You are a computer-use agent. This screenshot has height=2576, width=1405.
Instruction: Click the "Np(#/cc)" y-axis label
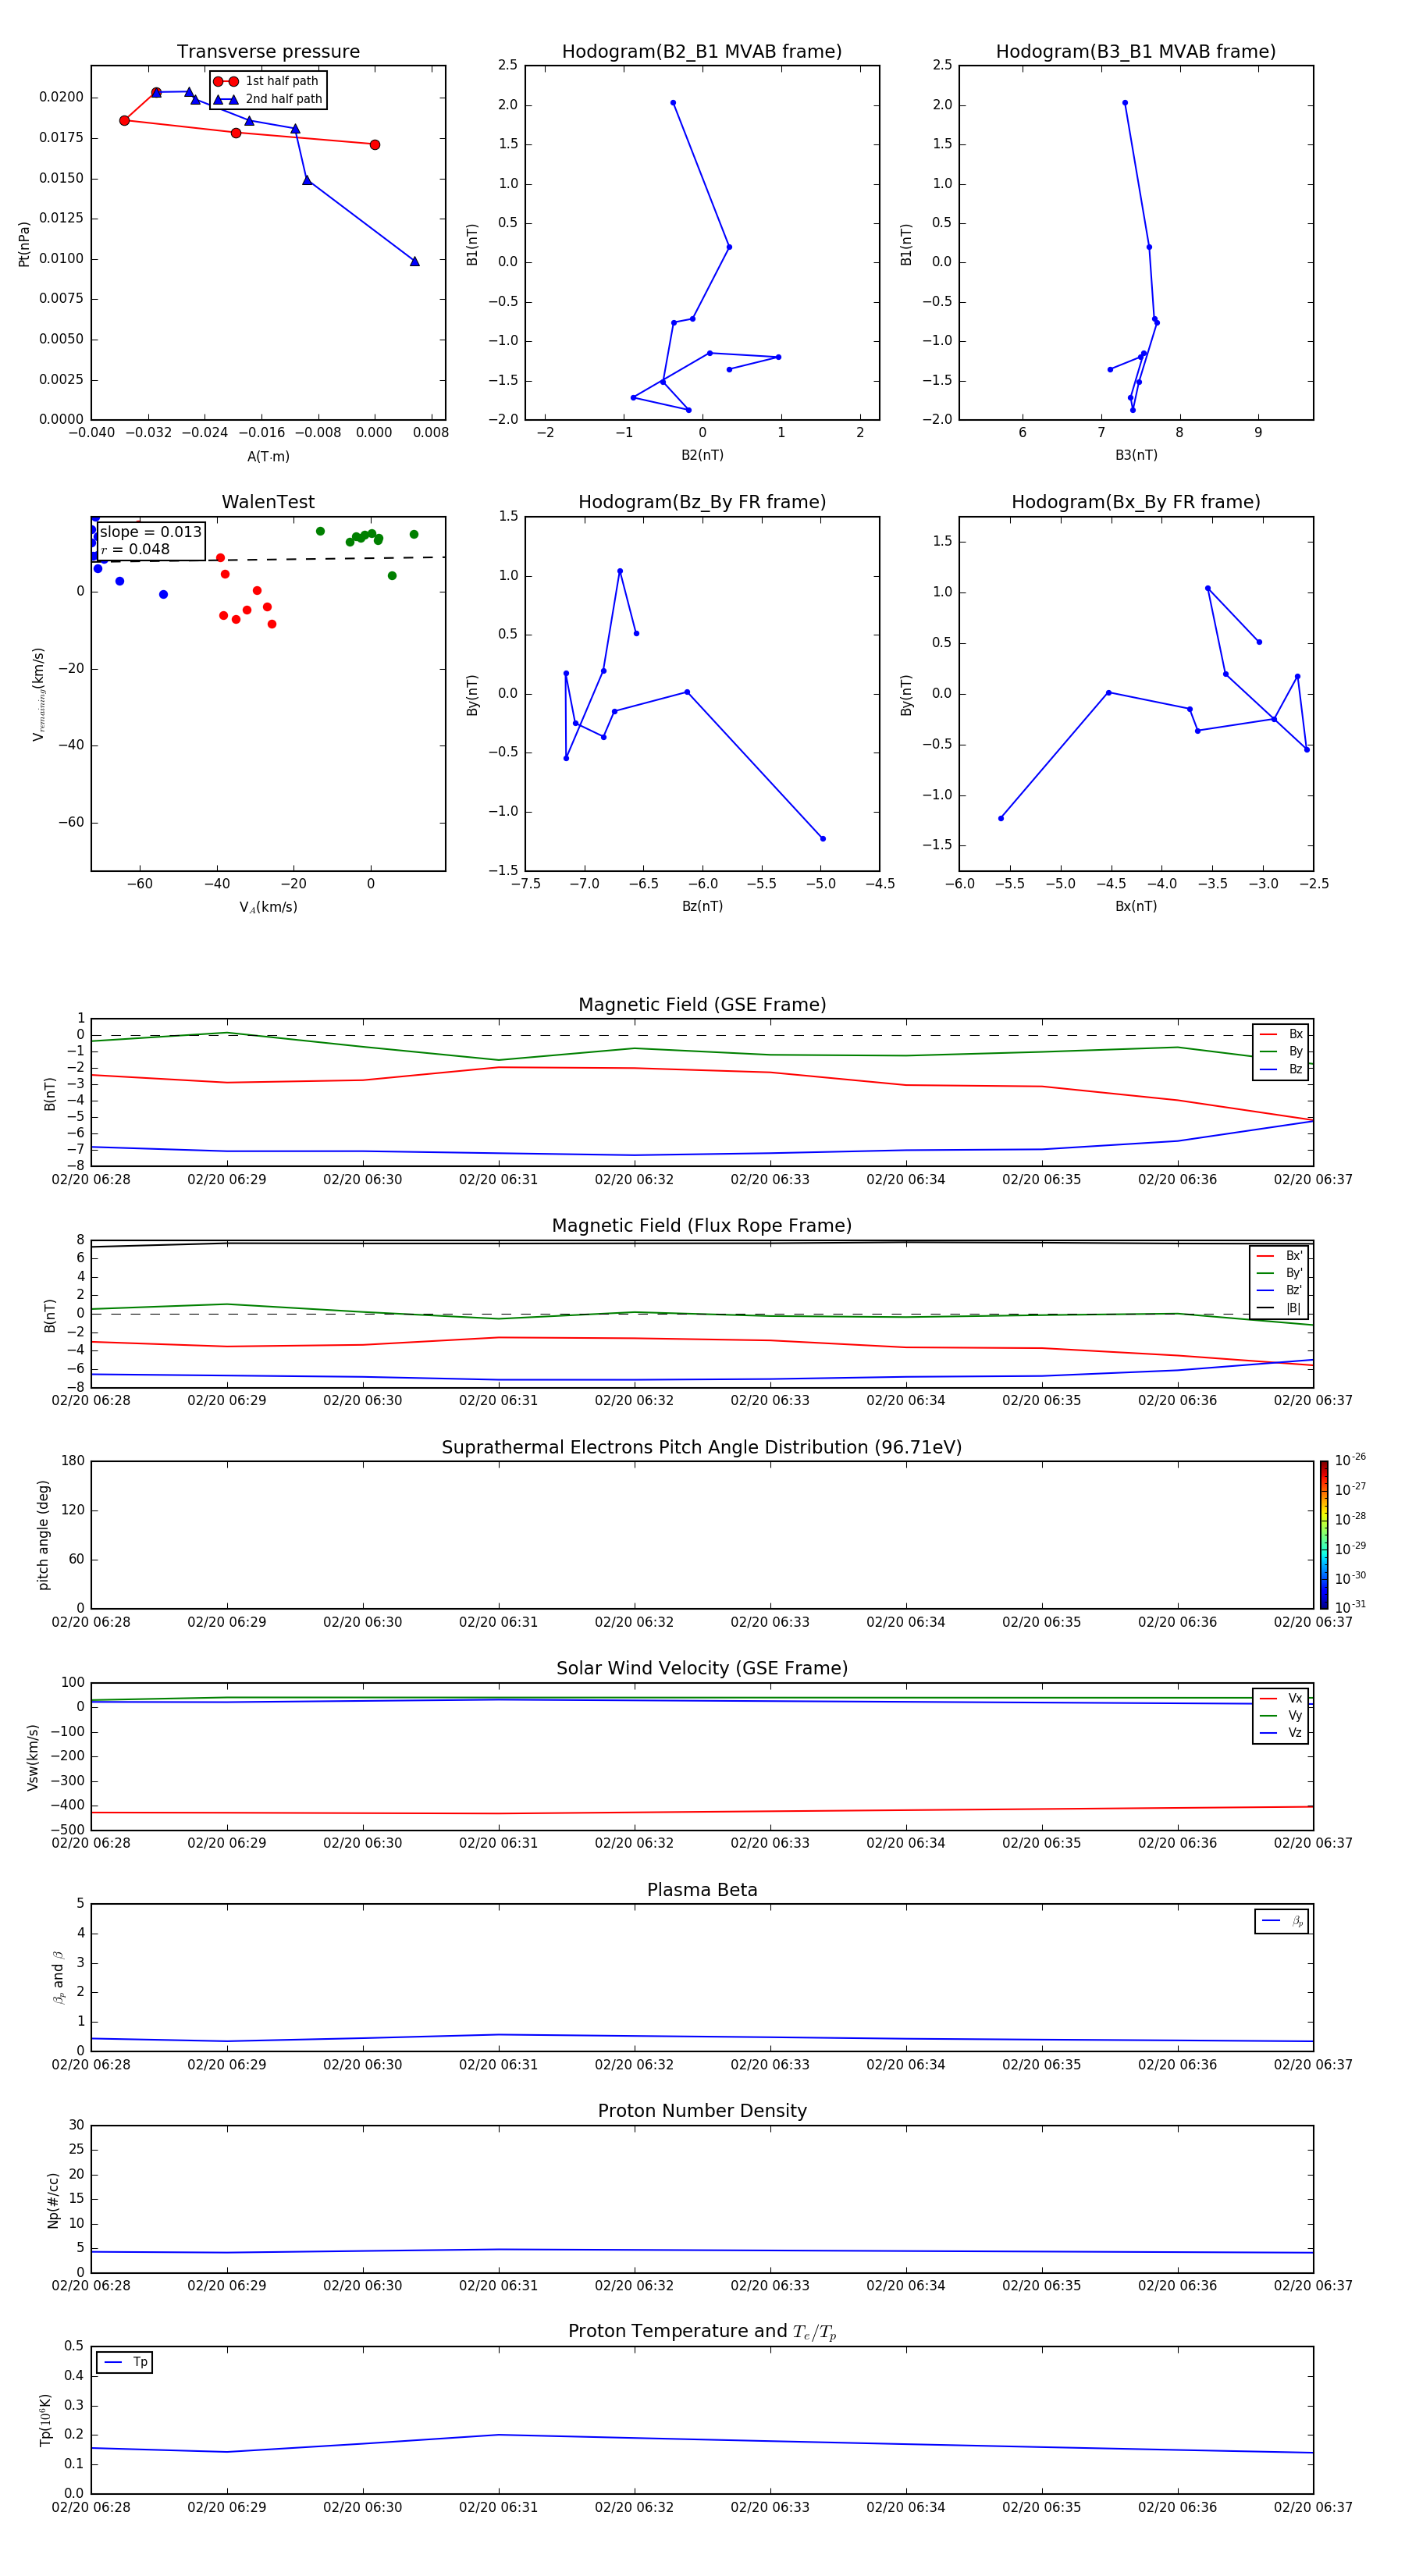[53, 2199]
